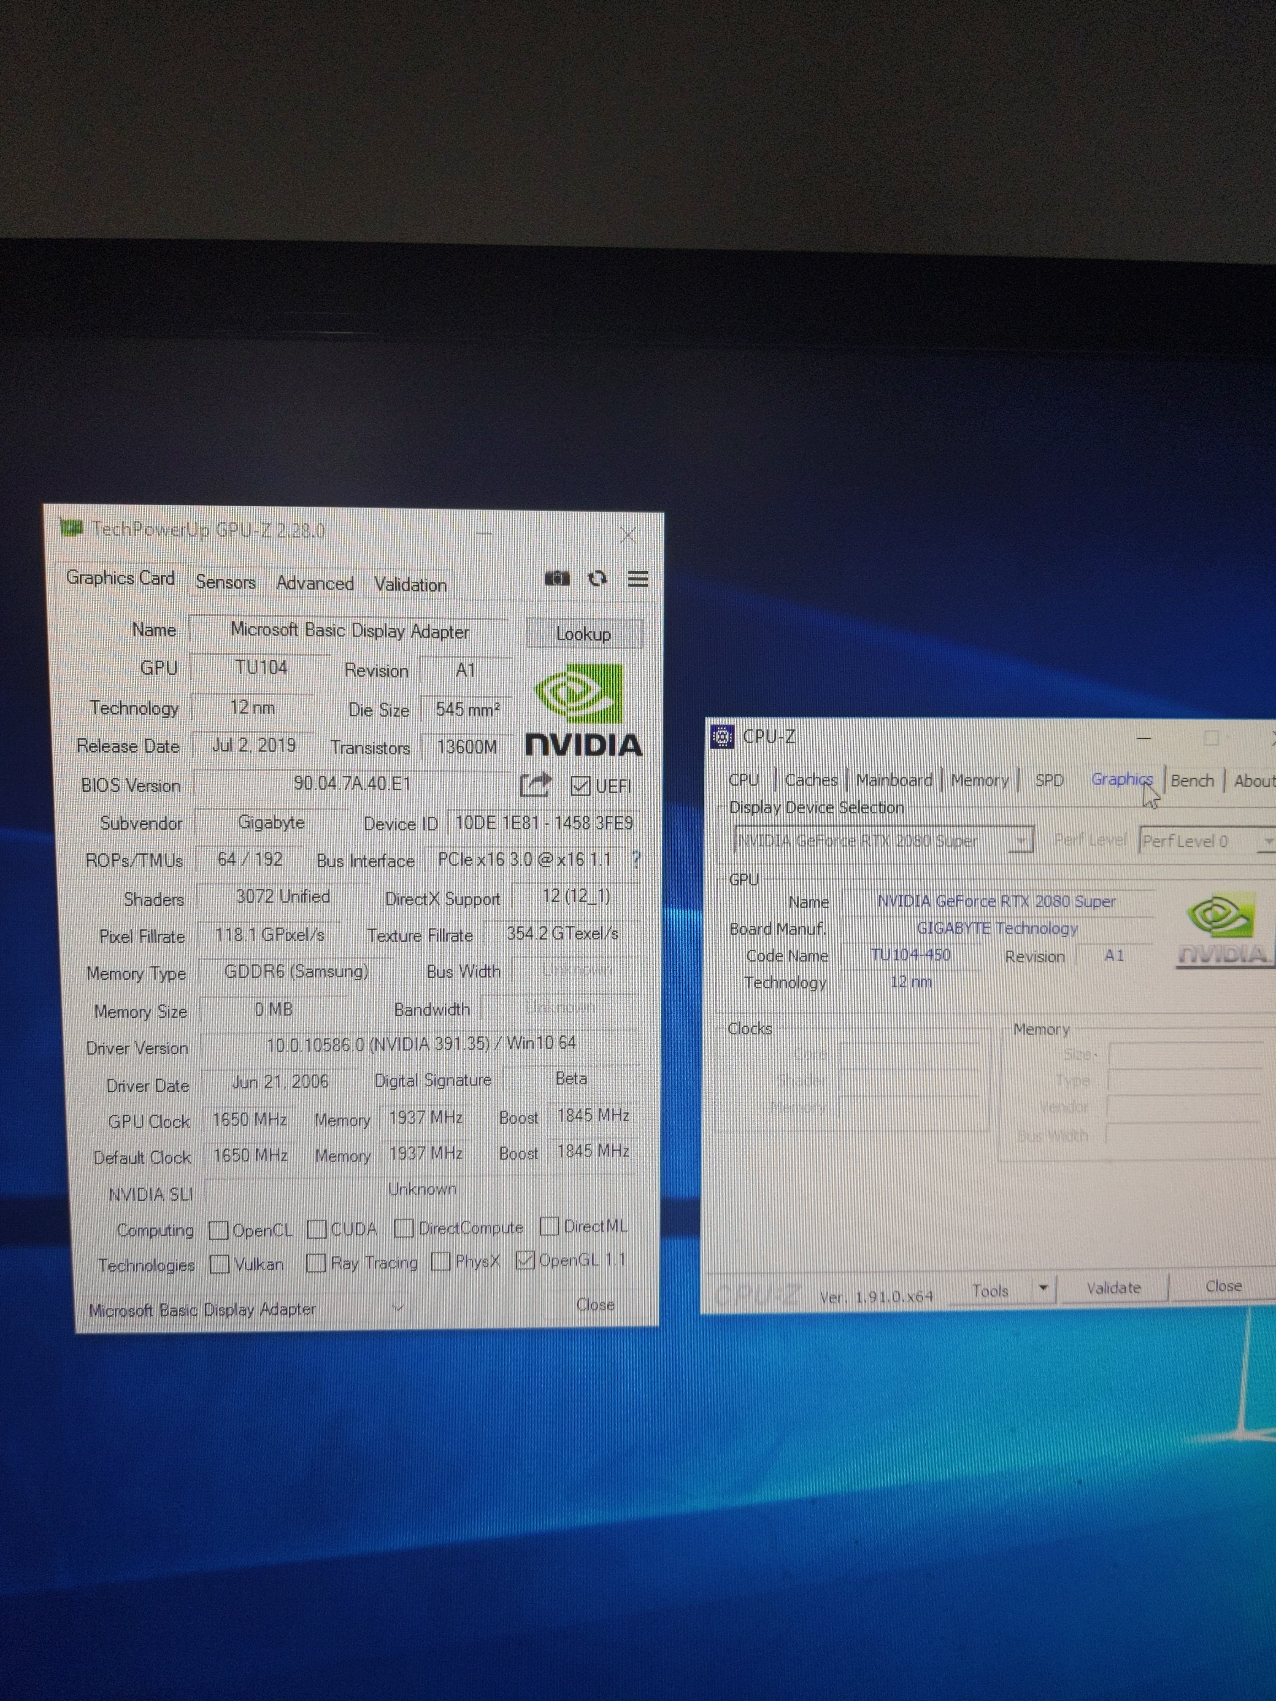The width and height of the screenshot is (1276, 1701).
Task: Click the Pixel Fillrate field 118.1 GPixel/s
Action: tap(269, 934)
